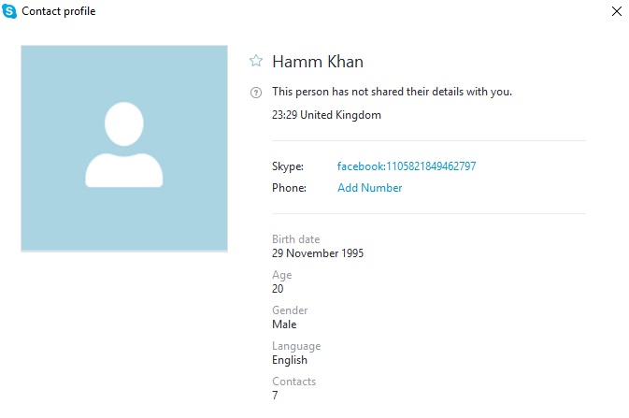Click Add Number link for Phone
This screenshot has height=418, width=629.
pos(369,188)
